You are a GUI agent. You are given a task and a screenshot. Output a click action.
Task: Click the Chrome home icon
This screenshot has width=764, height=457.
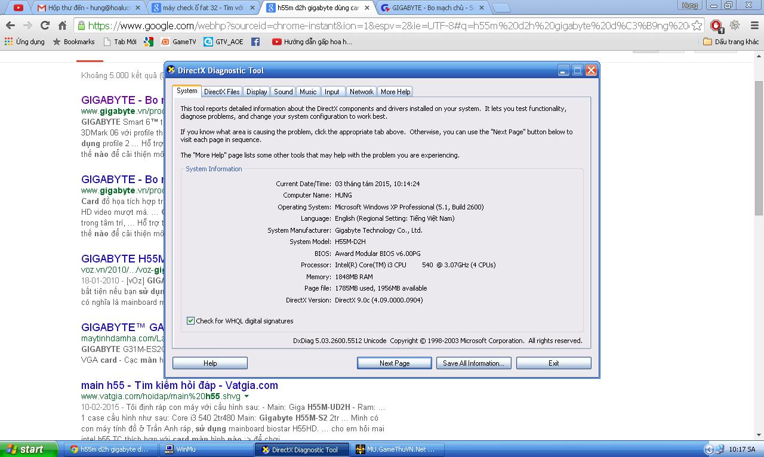coord(62,26)
